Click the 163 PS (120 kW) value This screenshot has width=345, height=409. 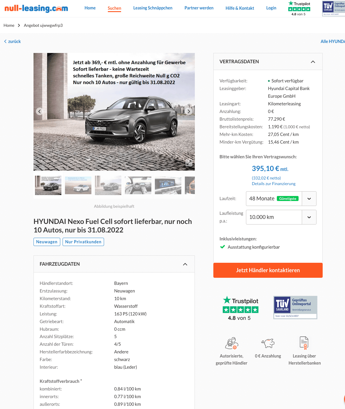[130, 314]
